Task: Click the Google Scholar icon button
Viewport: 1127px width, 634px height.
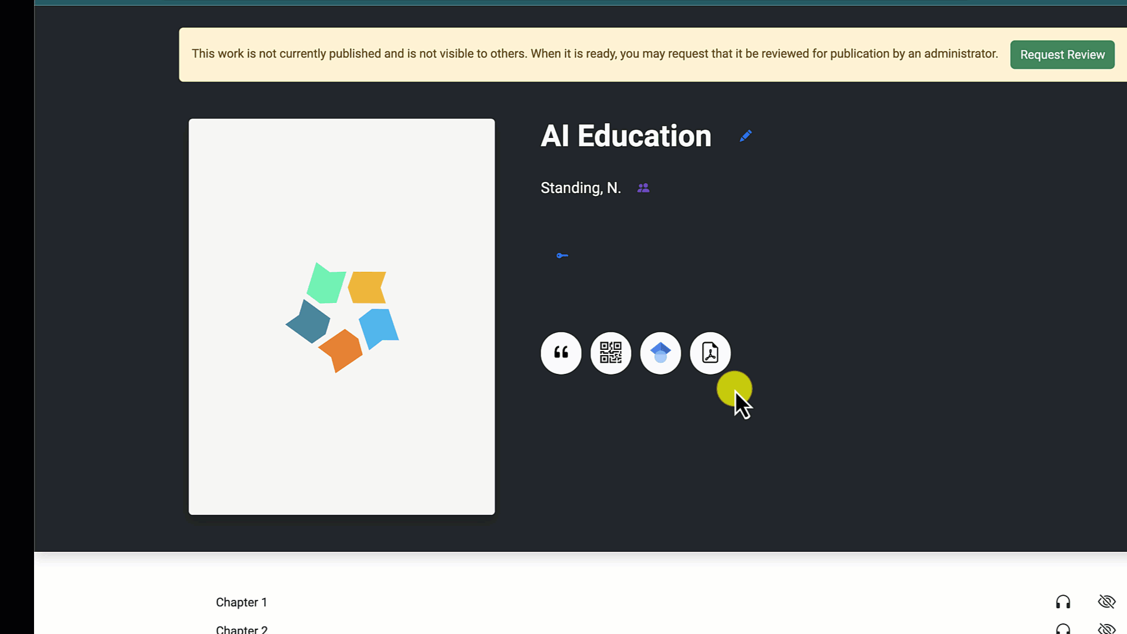Action: (x=660, y=353)
